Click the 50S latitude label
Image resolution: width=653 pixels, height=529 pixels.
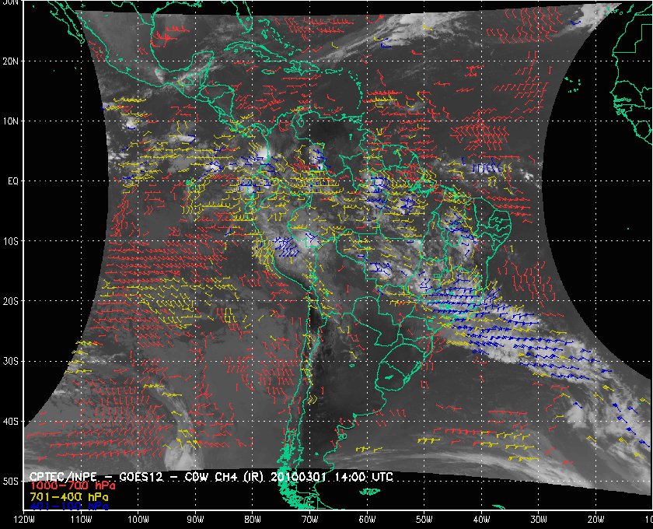12,482
